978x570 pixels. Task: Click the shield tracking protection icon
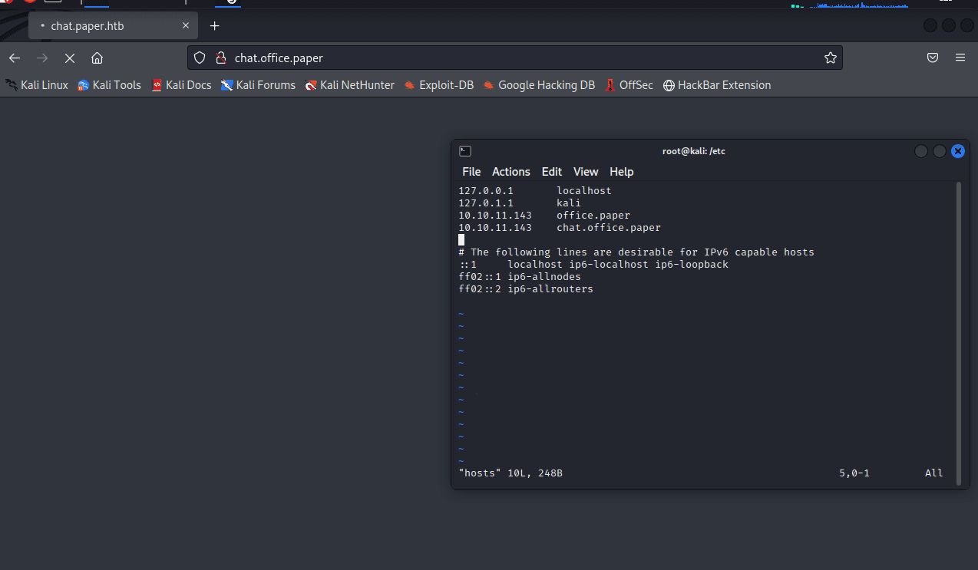[x=200, y=58]
